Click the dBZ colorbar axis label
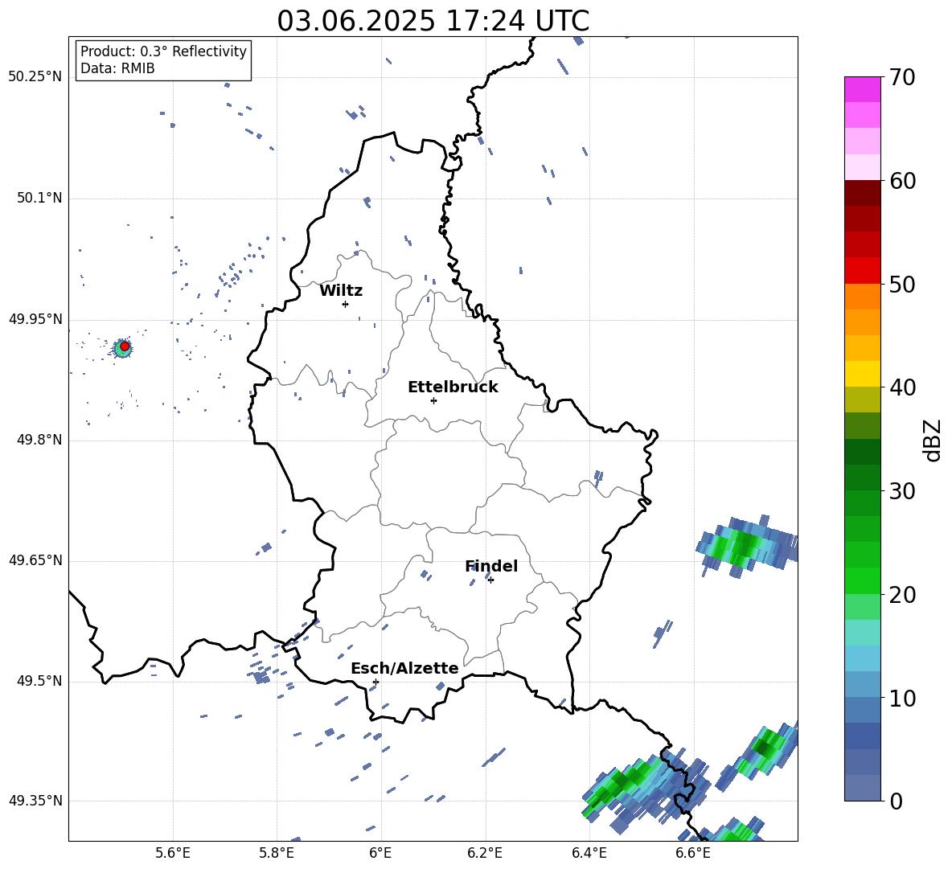952x869 pixels. tap(934, 440)
